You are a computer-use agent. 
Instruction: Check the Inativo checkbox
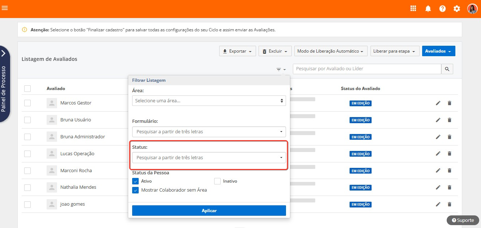point(217,181)
